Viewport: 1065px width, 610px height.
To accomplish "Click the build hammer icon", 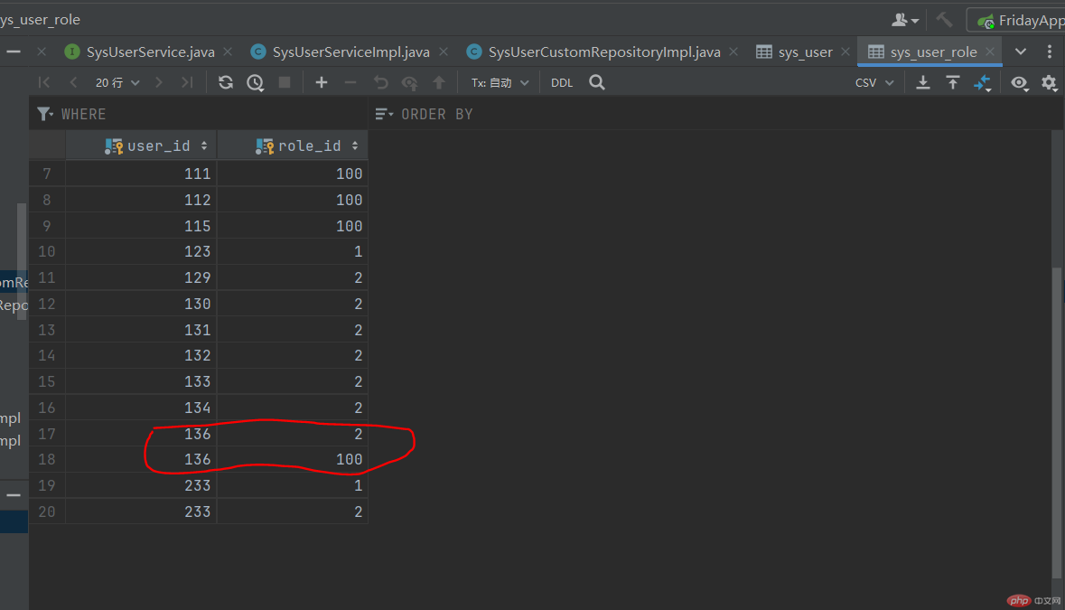I will (944, 20).
